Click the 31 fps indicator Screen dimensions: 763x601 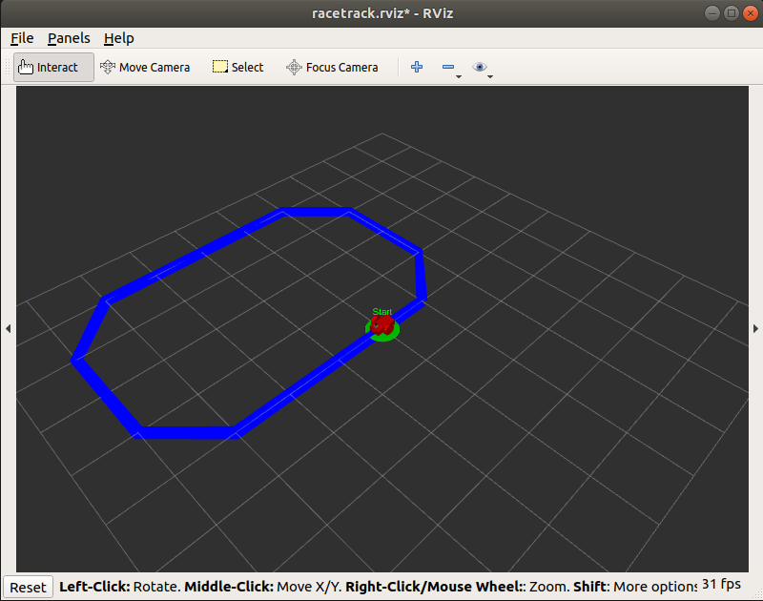[x=721, y=584]
